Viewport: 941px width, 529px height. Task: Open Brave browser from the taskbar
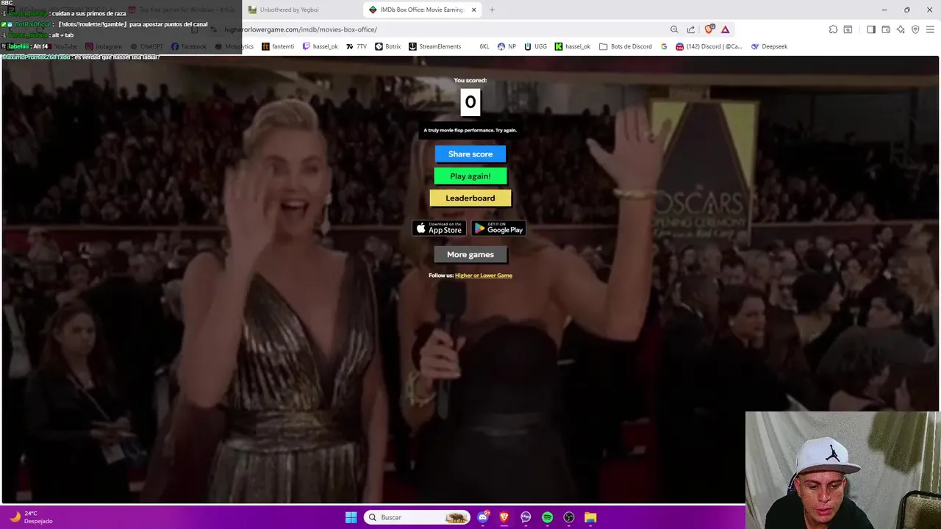(504, 517)
